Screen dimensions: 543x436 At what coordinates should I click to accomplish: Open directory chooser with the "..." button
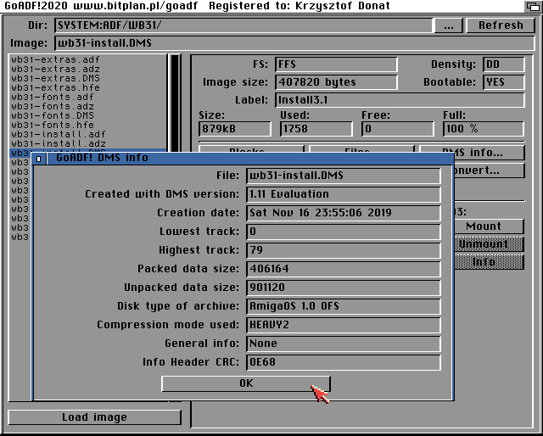coord(447,25)
